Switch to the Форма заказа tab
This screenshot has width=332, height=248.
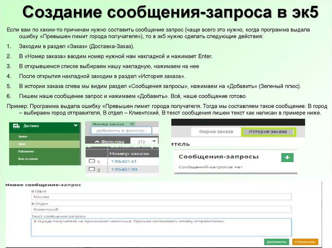tap(216, 132)
